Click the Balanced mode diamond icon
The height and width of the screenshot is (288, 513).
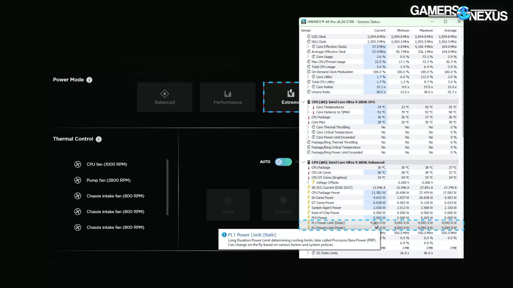pyautogui.click(x=164, y=94)
